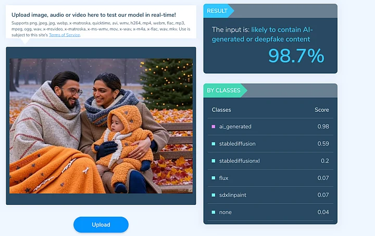
Task: Select the BY CLASSES panel header tab
Action: [x=223, y=90]
